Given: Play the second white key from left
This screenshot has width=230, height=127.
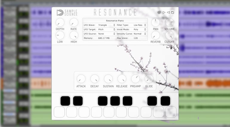Looking at the screenshot, I should [x=72, y=112].
